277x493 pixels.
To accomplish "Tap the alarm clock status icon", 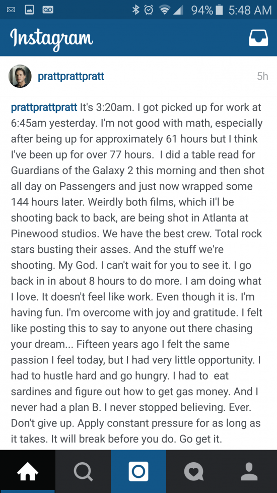I will [x=149, y=10].
